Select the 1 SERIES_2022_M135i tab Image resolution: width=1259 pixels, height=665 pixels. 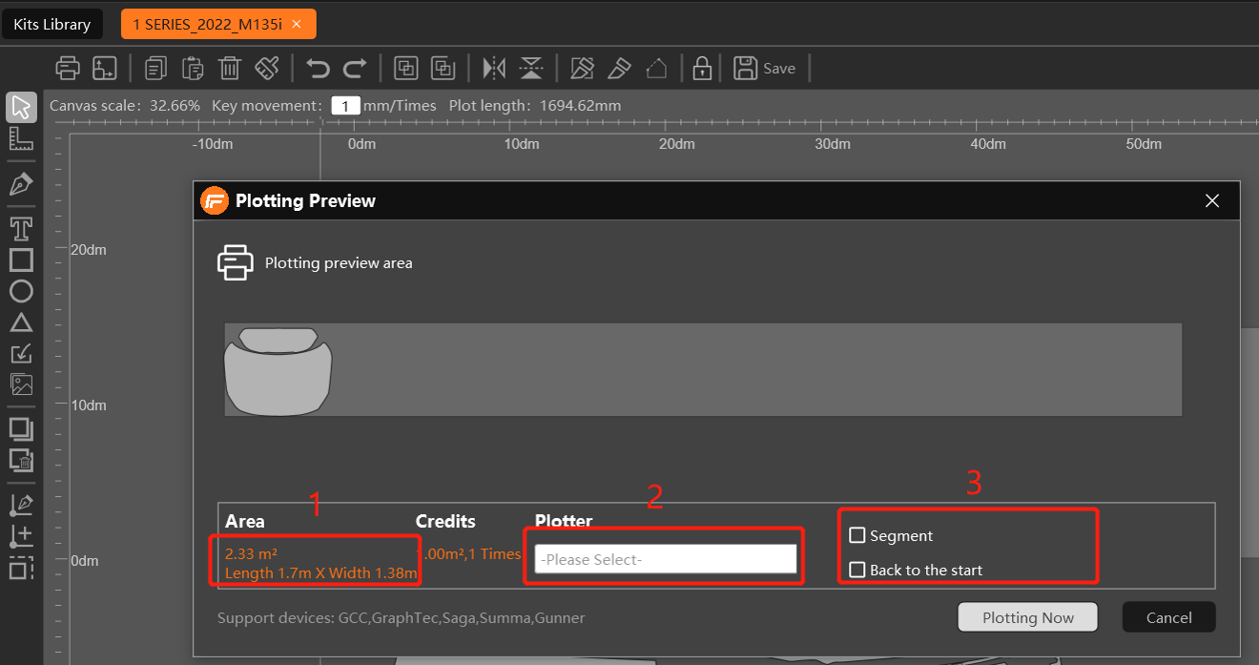pyautogui.click(x=208, y=24)
